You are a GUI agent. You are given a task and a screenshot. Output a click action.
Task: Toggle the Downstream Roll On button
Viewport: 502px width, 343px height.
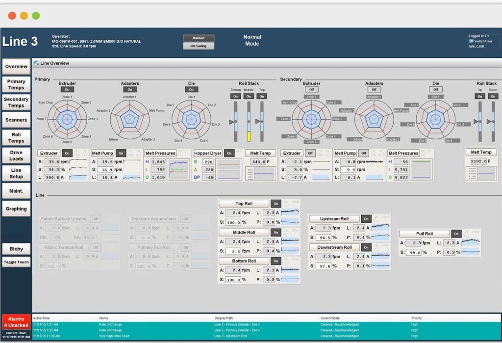tap(366, 247)
